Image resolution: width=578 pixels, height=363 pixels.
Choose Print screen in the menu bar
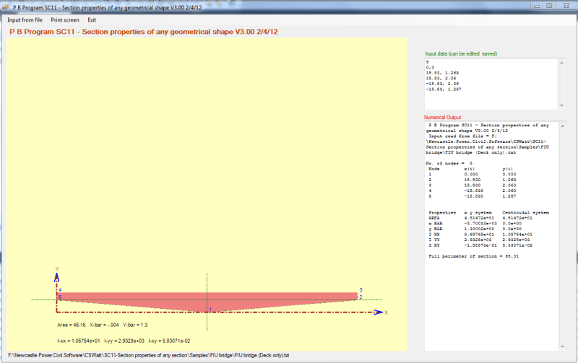point(65,20)
